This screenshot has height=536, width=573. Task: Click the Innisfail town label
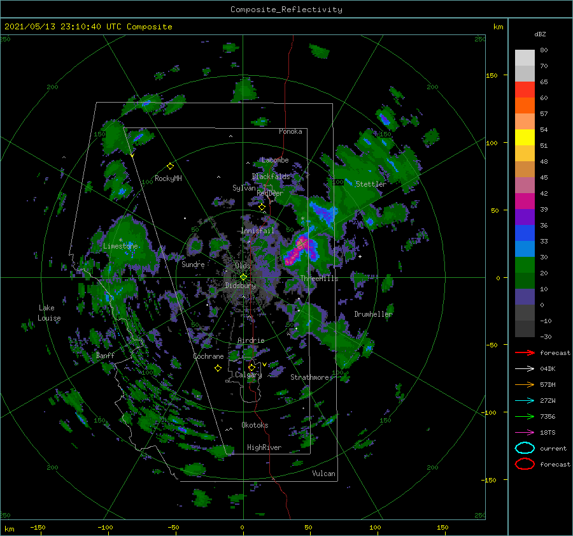click(x=257, y=231)
